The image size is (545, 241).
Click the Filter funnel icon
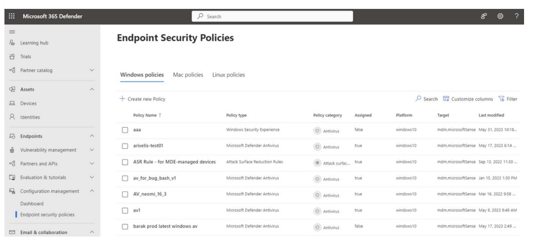(501, 99)
